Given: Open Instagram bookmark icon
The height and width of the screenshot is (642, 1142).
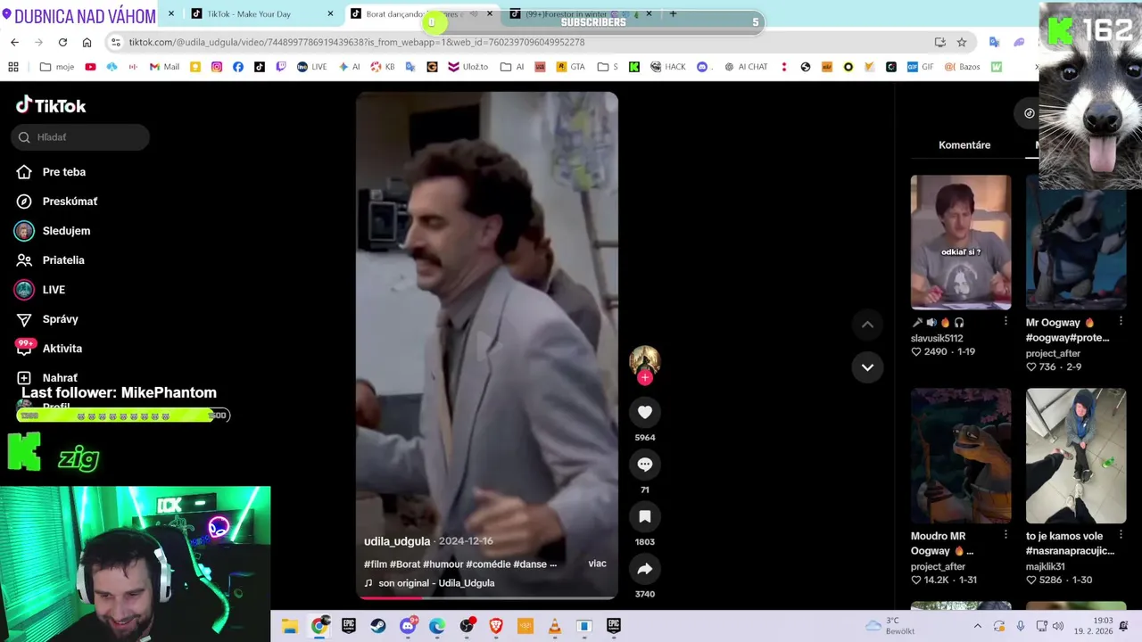Looking at the screenshot, I should (217, 67).
